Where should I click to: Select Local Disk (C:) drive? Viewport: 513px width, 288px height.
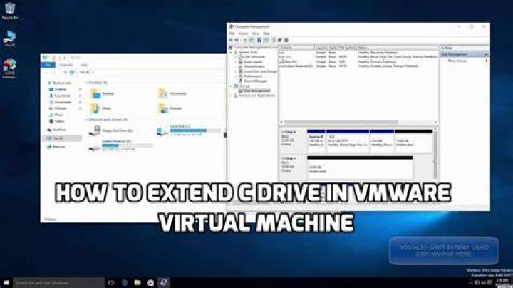tap(189, 130)
